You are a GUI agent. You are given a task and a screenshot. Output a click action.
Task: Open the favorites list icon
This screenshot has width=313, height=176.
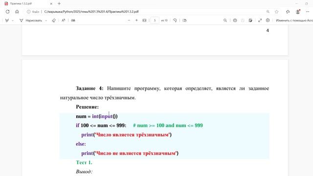[x=288, y=12]
